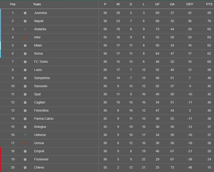
Task: Select the Parma Calcio team name
Action: (44, 119)
